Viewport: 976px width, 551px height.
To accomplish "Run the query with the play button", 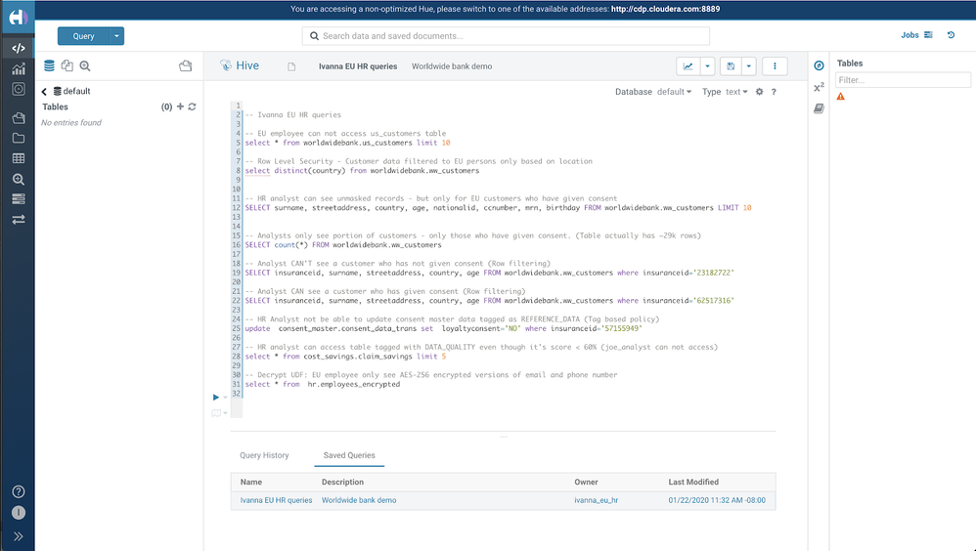I will point(216,397).
